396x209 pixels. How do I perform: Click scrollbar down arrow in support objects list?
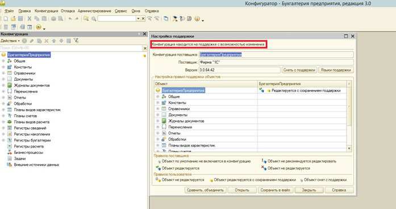349,149
